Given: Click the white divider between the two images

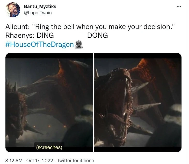Looking at the screenshot, I should pos(93,102).
